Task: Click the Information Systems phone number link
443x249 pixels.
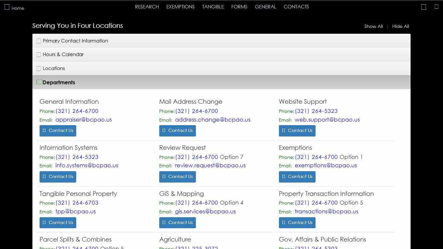Action: click(x=77, y=157)
